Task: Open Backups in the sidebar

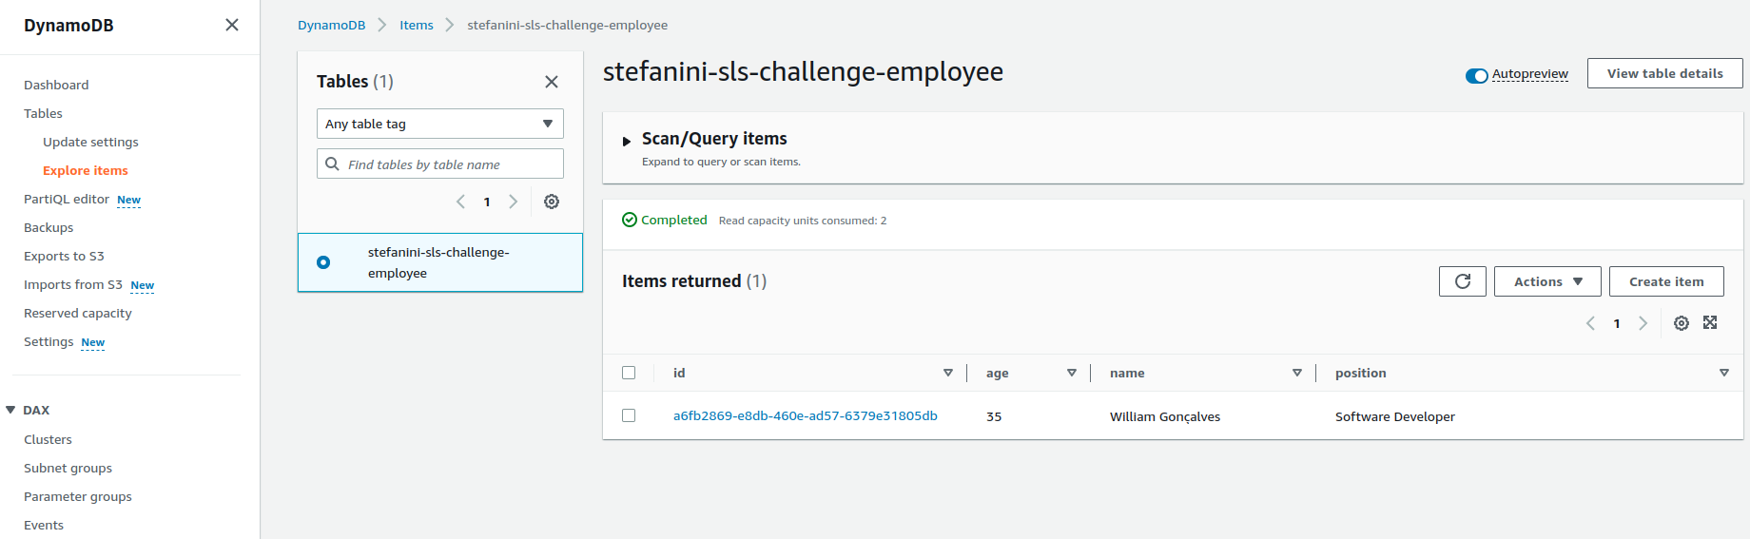Action: pyautogui.click(x=49, y=227)
